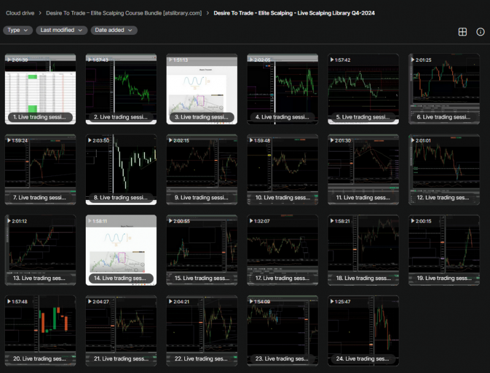Open video 18. Live trading session thumbnail
490x373 pixels.
(363, 250)
